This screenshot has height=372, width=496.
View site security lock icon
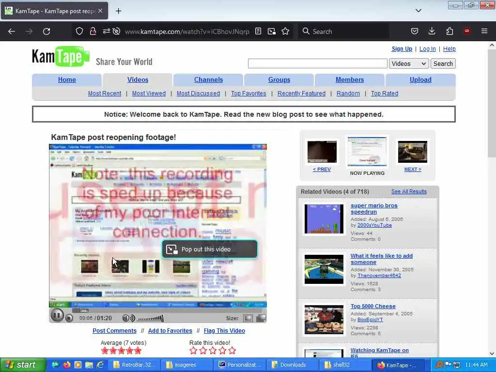(x=93, y=31)
